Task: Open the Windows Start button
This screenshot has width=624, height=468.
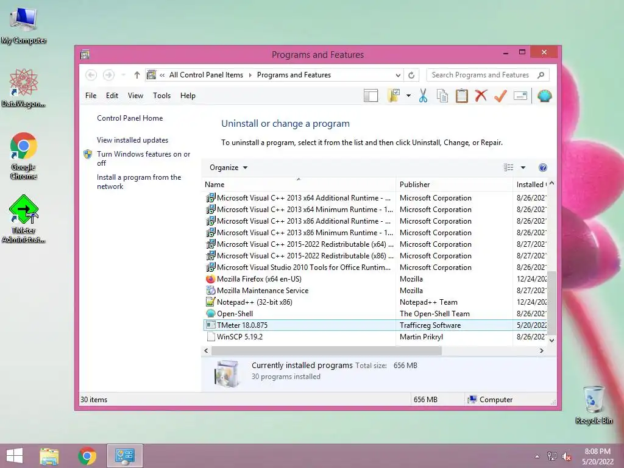Action: coord(15,456)
